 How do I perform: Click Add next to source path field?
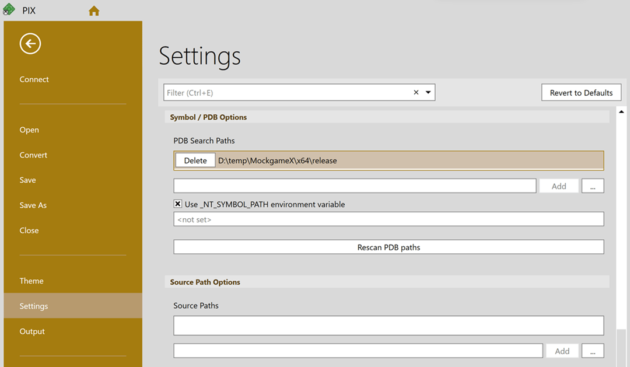(562, 351)
